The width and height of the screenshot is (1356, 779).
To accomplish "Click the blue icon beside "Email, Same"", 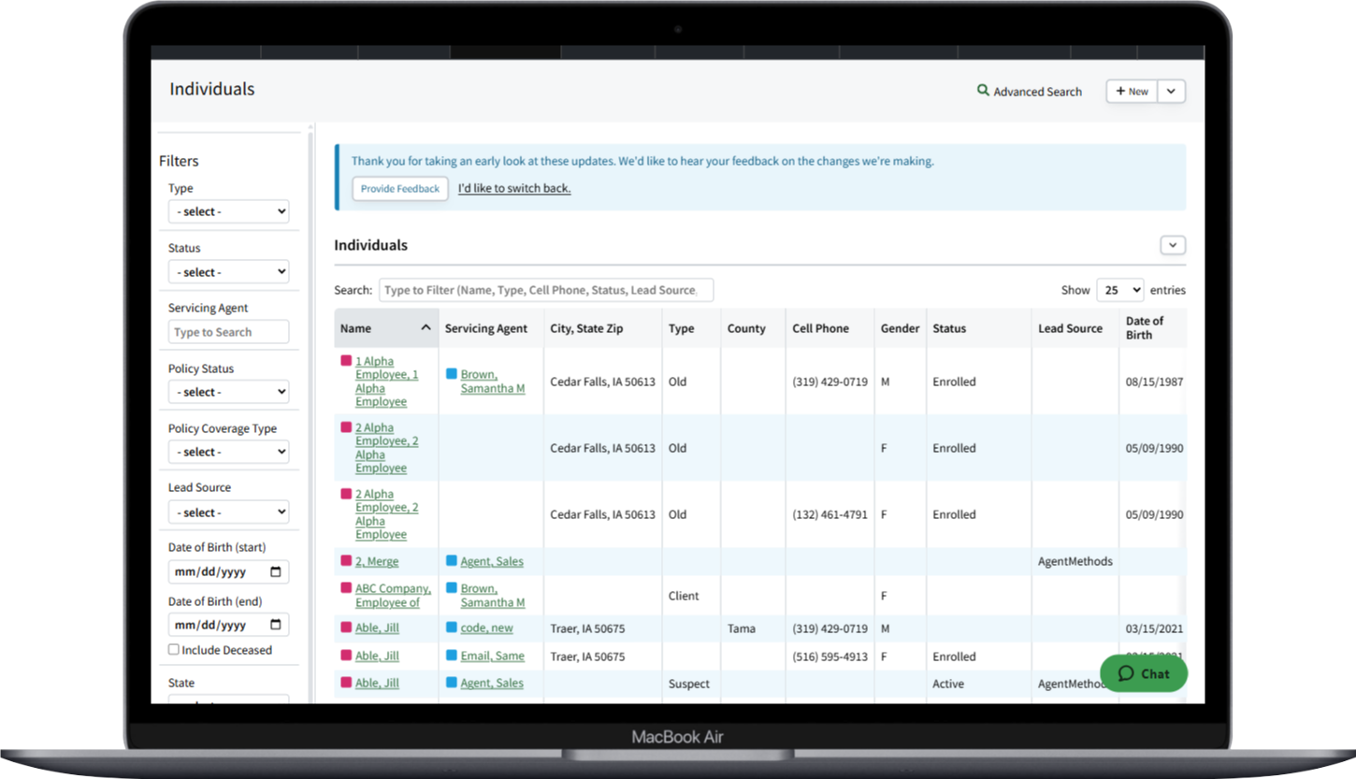I will pos(451,656).
